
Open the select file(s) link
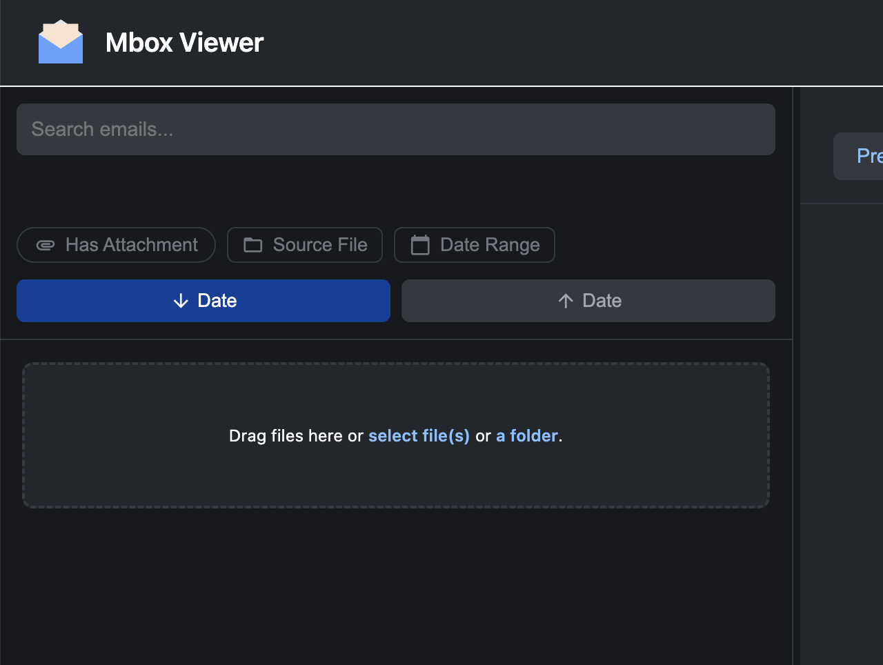(x=419, y=436)
